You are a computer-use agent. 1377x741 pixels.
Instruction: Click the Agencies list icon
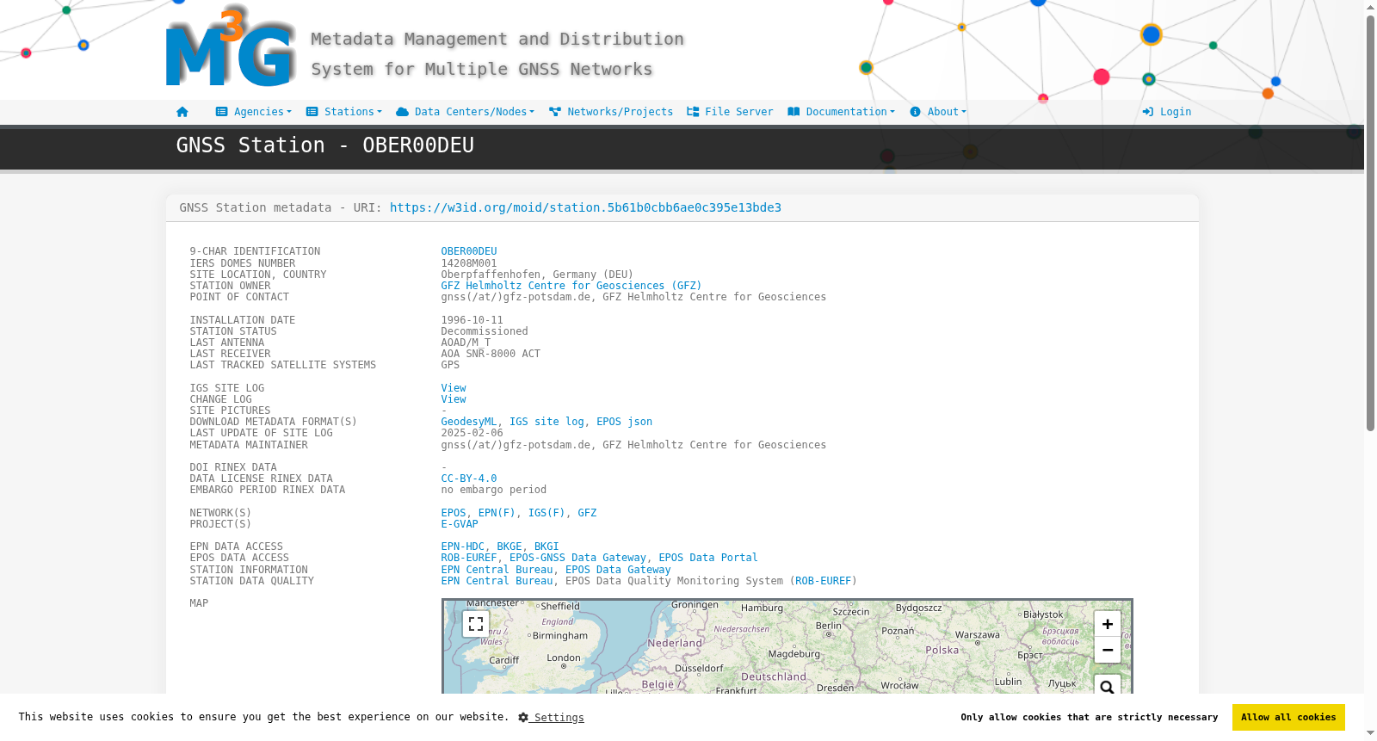click(x=221, y=112)
